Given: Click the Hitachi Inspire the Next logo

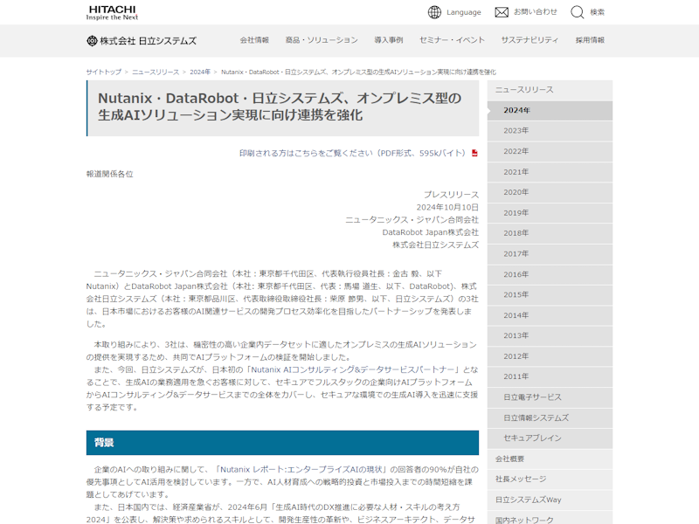Looking at the screenshot, I should click(x=112, y=12).
